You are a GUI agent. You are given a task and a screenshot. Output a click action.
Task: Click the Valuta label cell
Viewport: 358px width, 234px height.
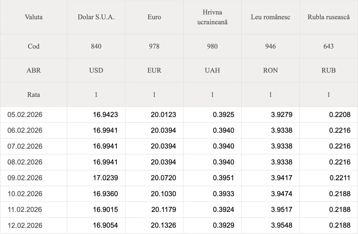click(34, 17)
